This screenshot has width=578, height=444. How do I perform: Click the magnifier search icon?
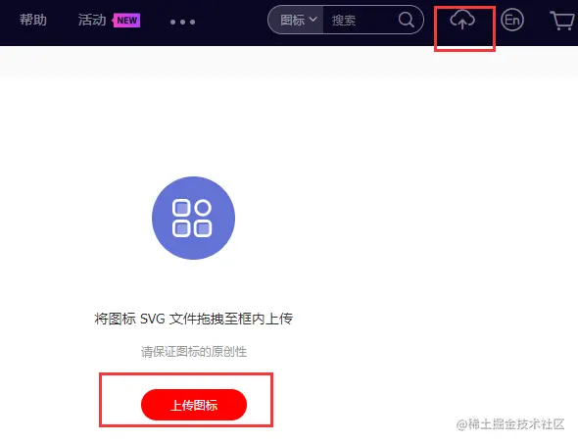407,20
